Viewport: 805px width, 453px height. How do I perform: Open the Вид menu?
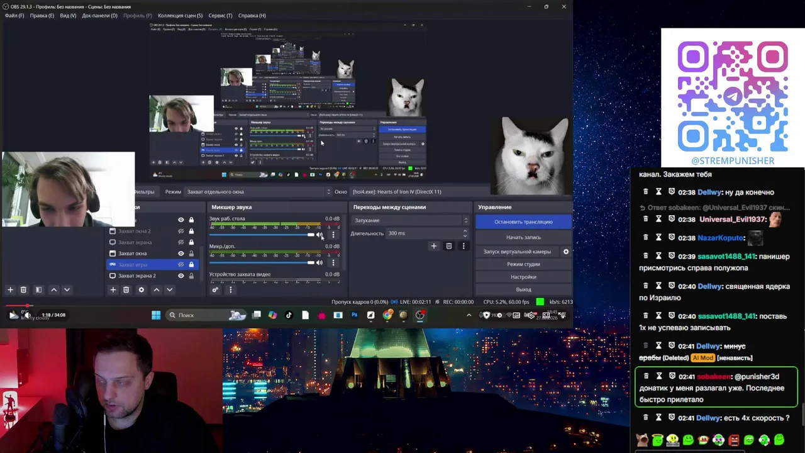click(68, 16)
